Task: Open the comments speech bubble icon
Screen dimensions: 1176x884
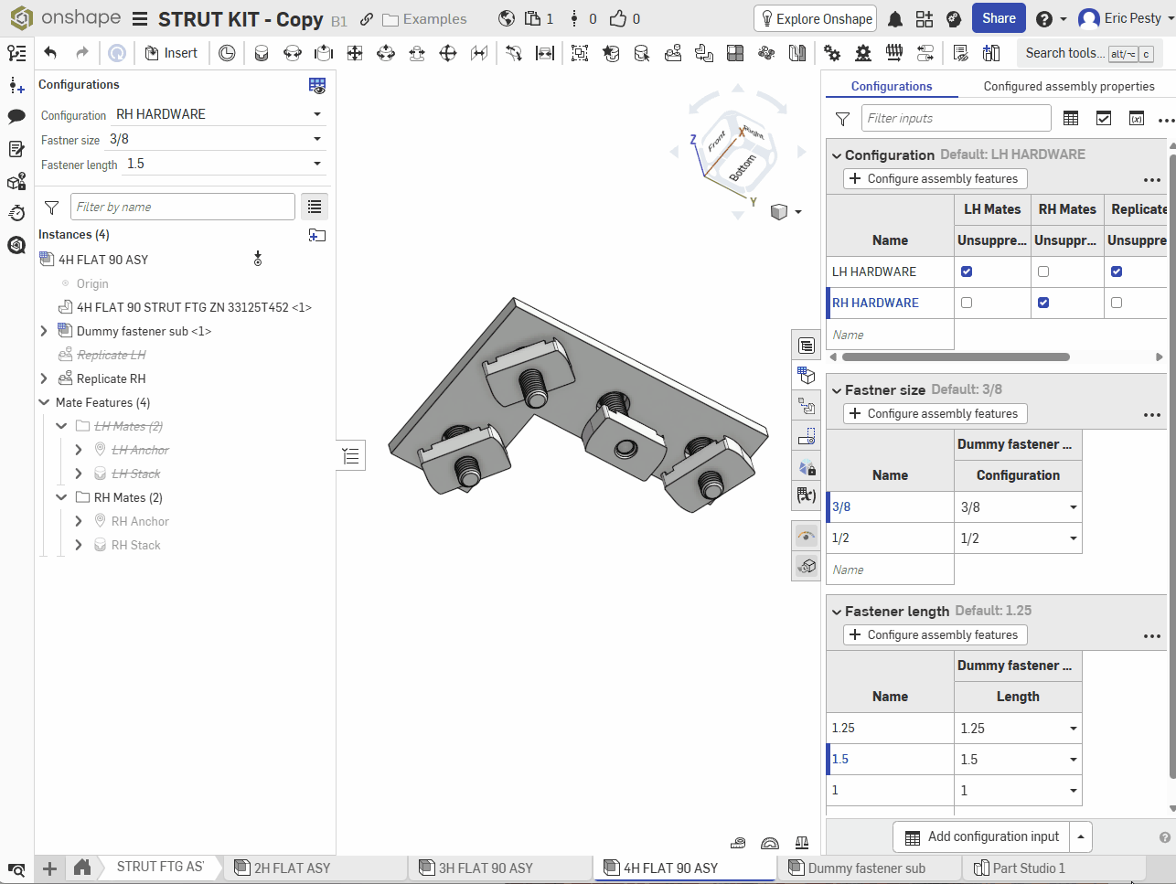Action: (16, 116)
